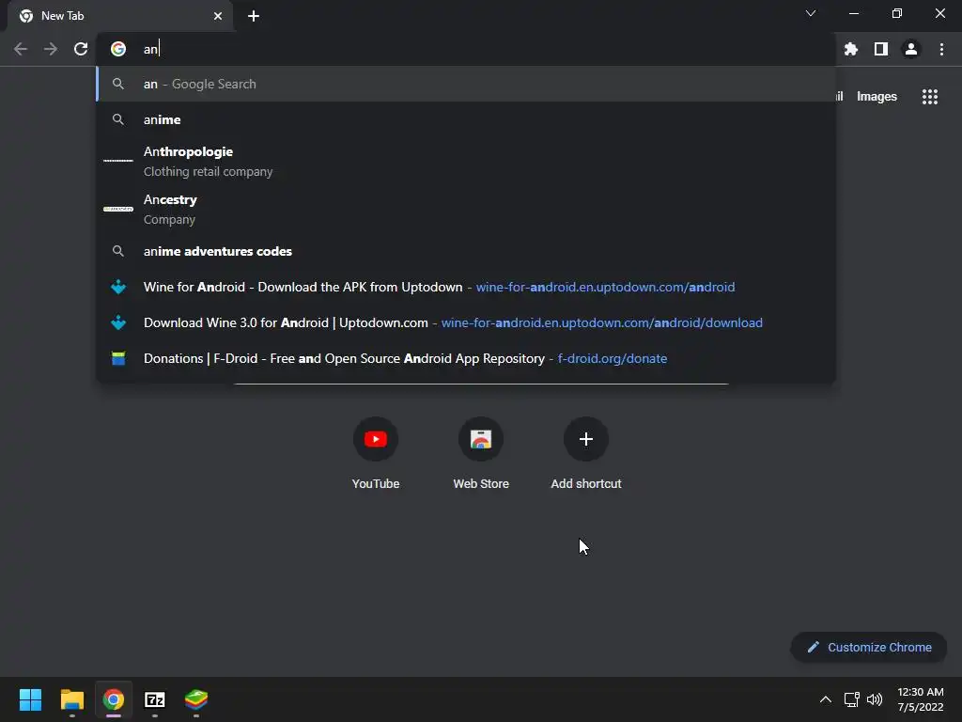Select the New Tab tab
The height and width of the screenshot is (722, 962).
(x=120, y=16)
